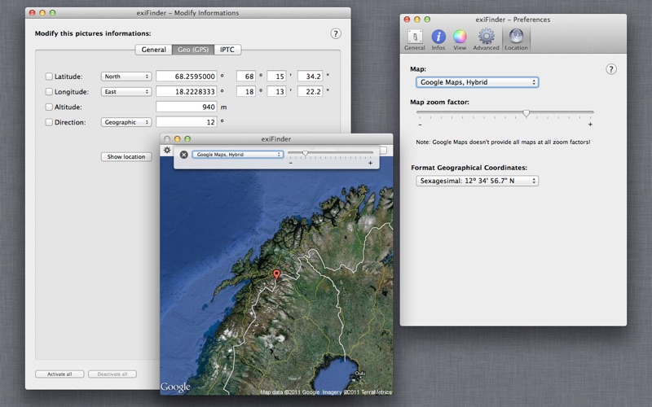652x407 pixels.
Task: Click latitude minutes field 15
Action: click(276, 76)
